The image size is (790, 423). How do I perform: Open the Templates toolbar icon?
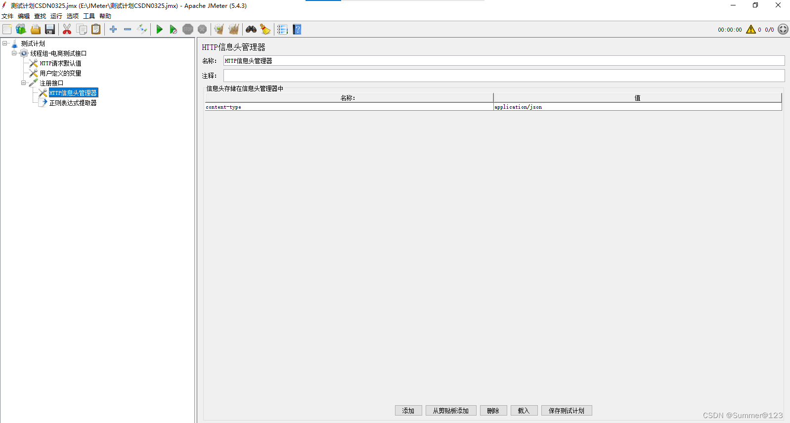(x=21, y=30)
